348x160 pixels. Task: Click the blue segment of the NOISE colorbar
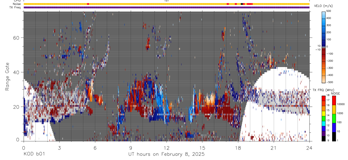tap(334, 128)
